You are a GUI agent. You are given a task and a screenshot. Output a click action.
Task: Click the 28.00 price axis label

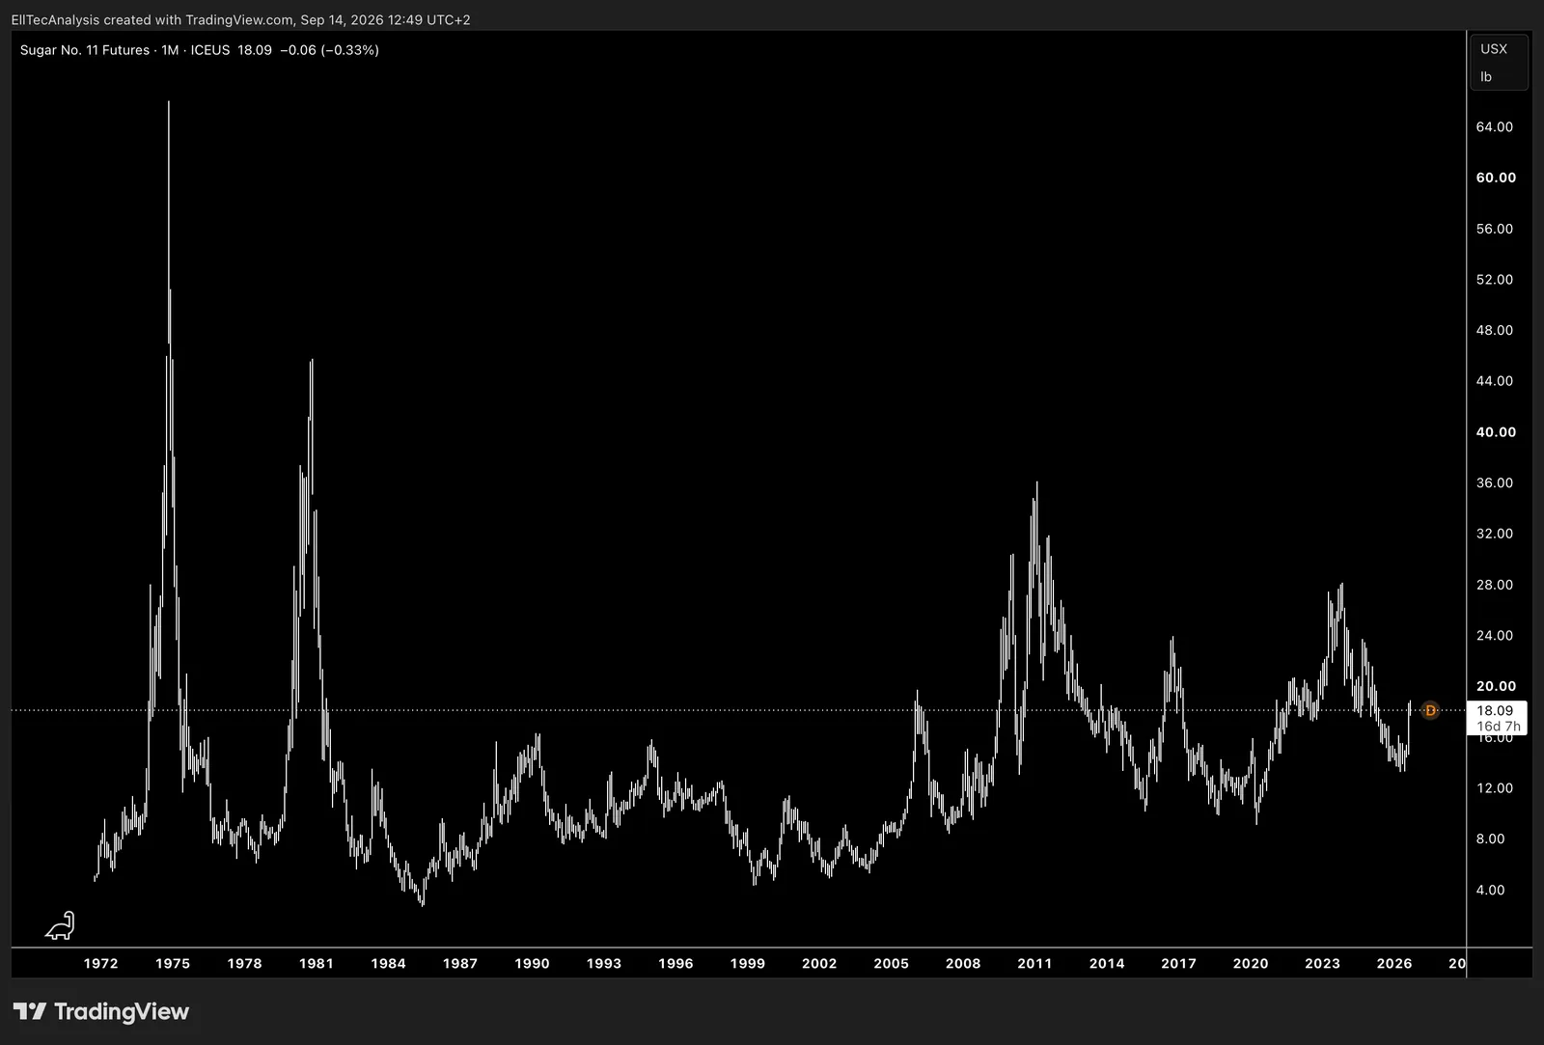[x=1495, y=585]
